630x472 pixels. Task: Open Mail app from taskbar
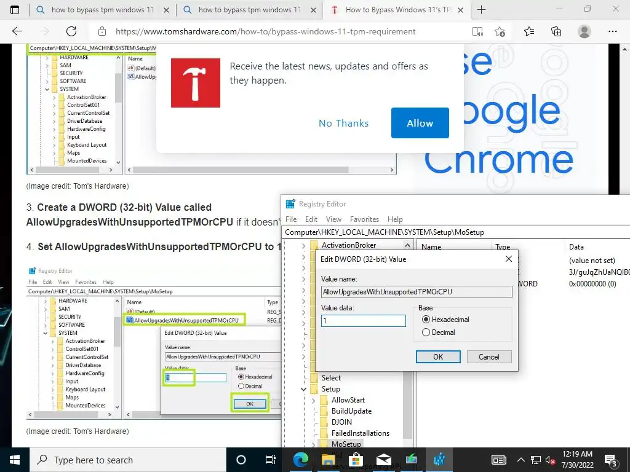[384, 460]
